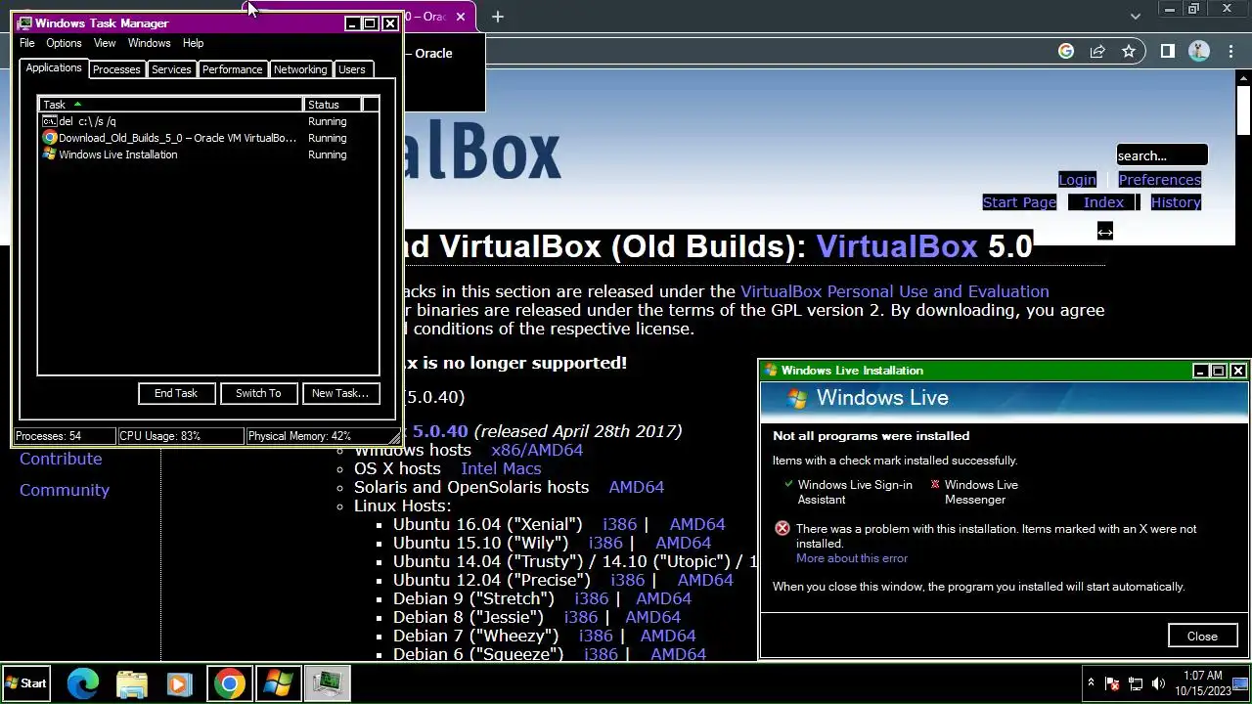Screen dimensions: 1252x704
Task: Click the Action Center flag tray icon
Action: 1112,683
